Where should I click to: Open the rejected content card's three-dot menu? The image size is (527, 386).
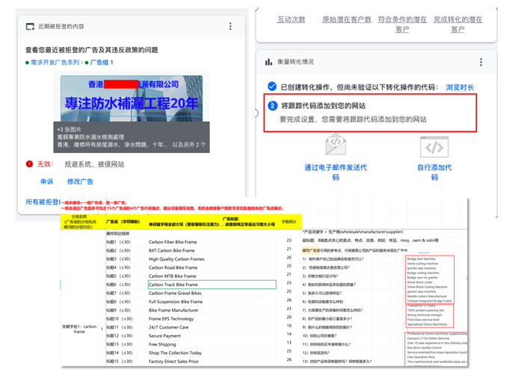tap(241, 26)
